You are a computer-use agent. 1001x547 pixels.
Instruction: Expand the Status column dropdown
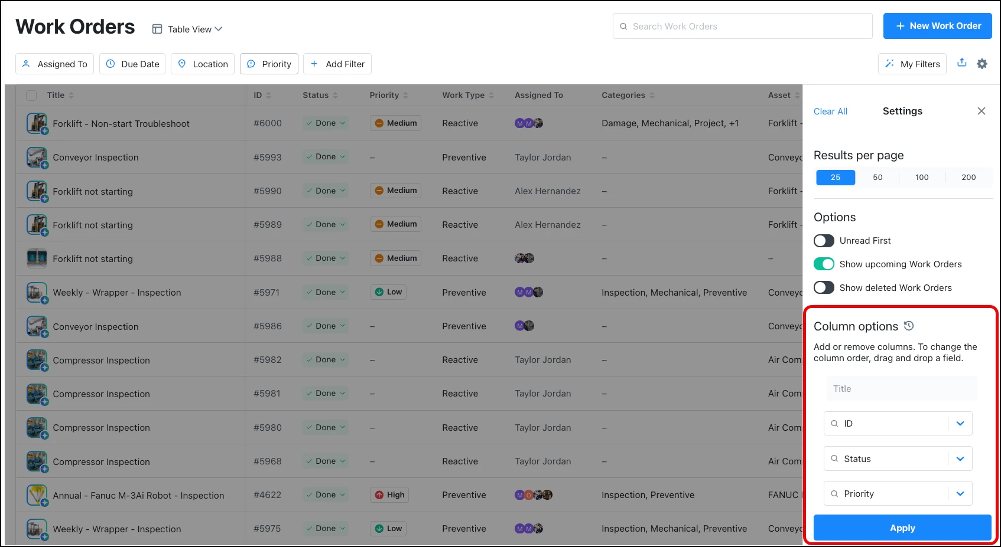click(960, 458)
